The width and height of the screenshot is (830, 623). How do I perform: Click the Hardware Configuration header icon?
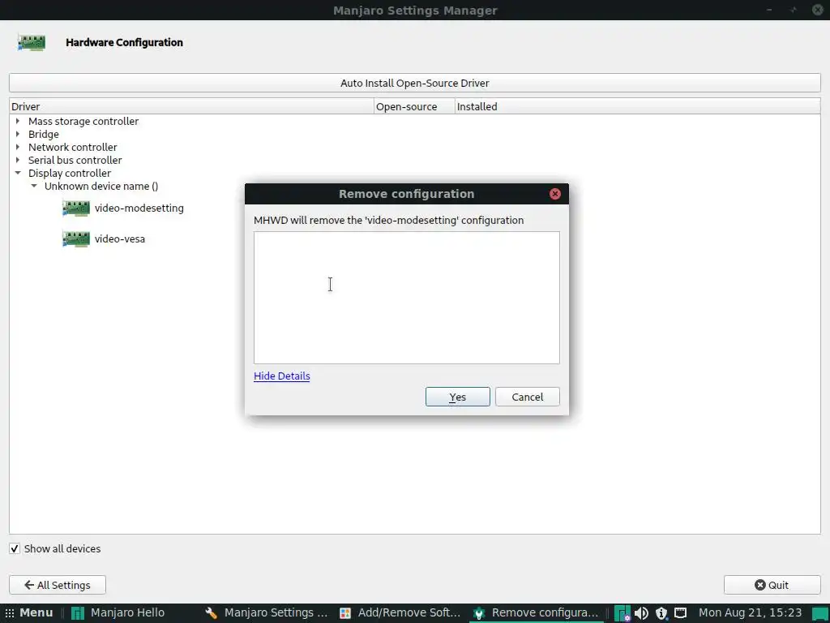(x=32, y=42)
